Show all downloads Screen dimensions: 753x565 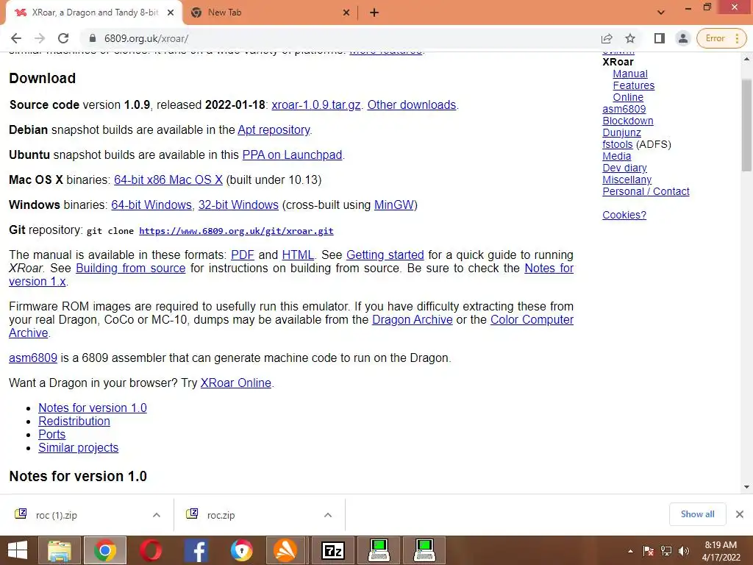click(697, 514)
